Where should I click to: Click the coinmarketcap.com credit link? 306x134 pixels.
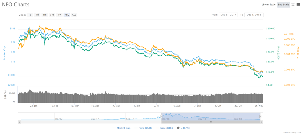[292, 132]
